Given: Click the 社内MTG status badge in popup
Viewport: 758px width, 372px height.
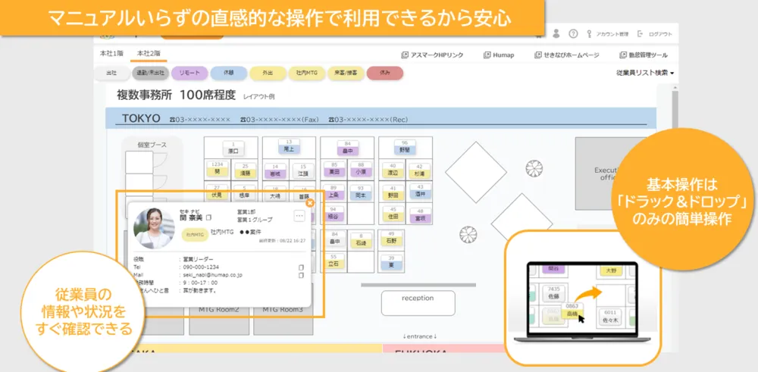Looking at the screenshot, I should [x=195, y=234].
